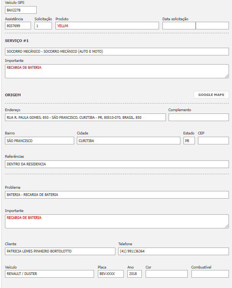Click the Referências field
This screenshot has width=232, height=288.
117,164
